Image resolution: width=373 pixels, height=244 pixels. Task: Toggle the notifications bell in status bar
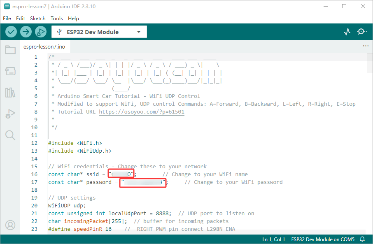click(363, 239)
